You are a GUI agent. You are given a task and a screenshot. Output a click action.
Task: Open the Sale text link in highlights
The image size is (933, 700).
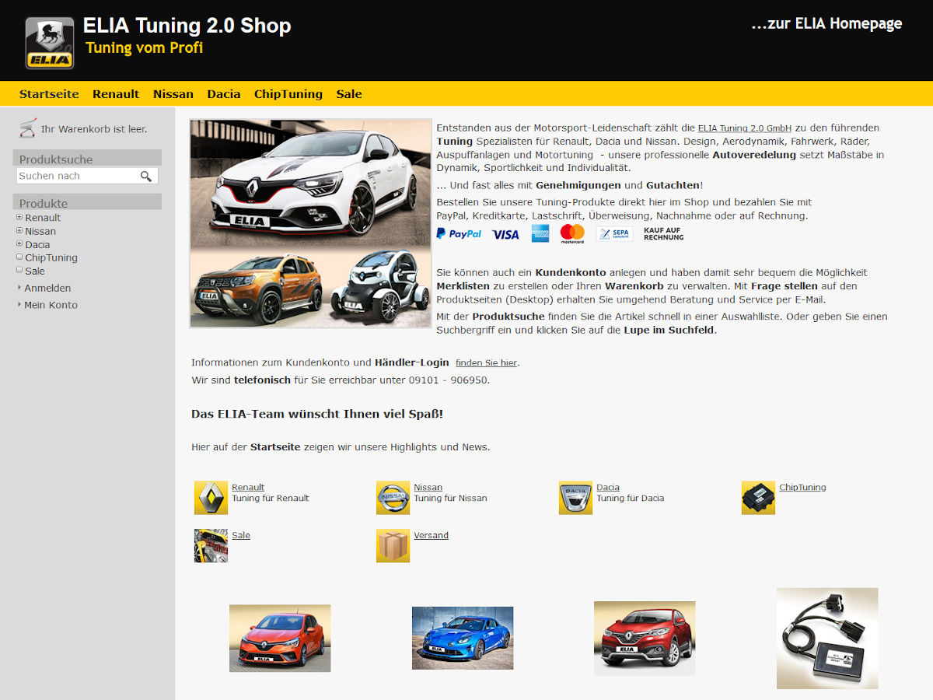(241, 536)
